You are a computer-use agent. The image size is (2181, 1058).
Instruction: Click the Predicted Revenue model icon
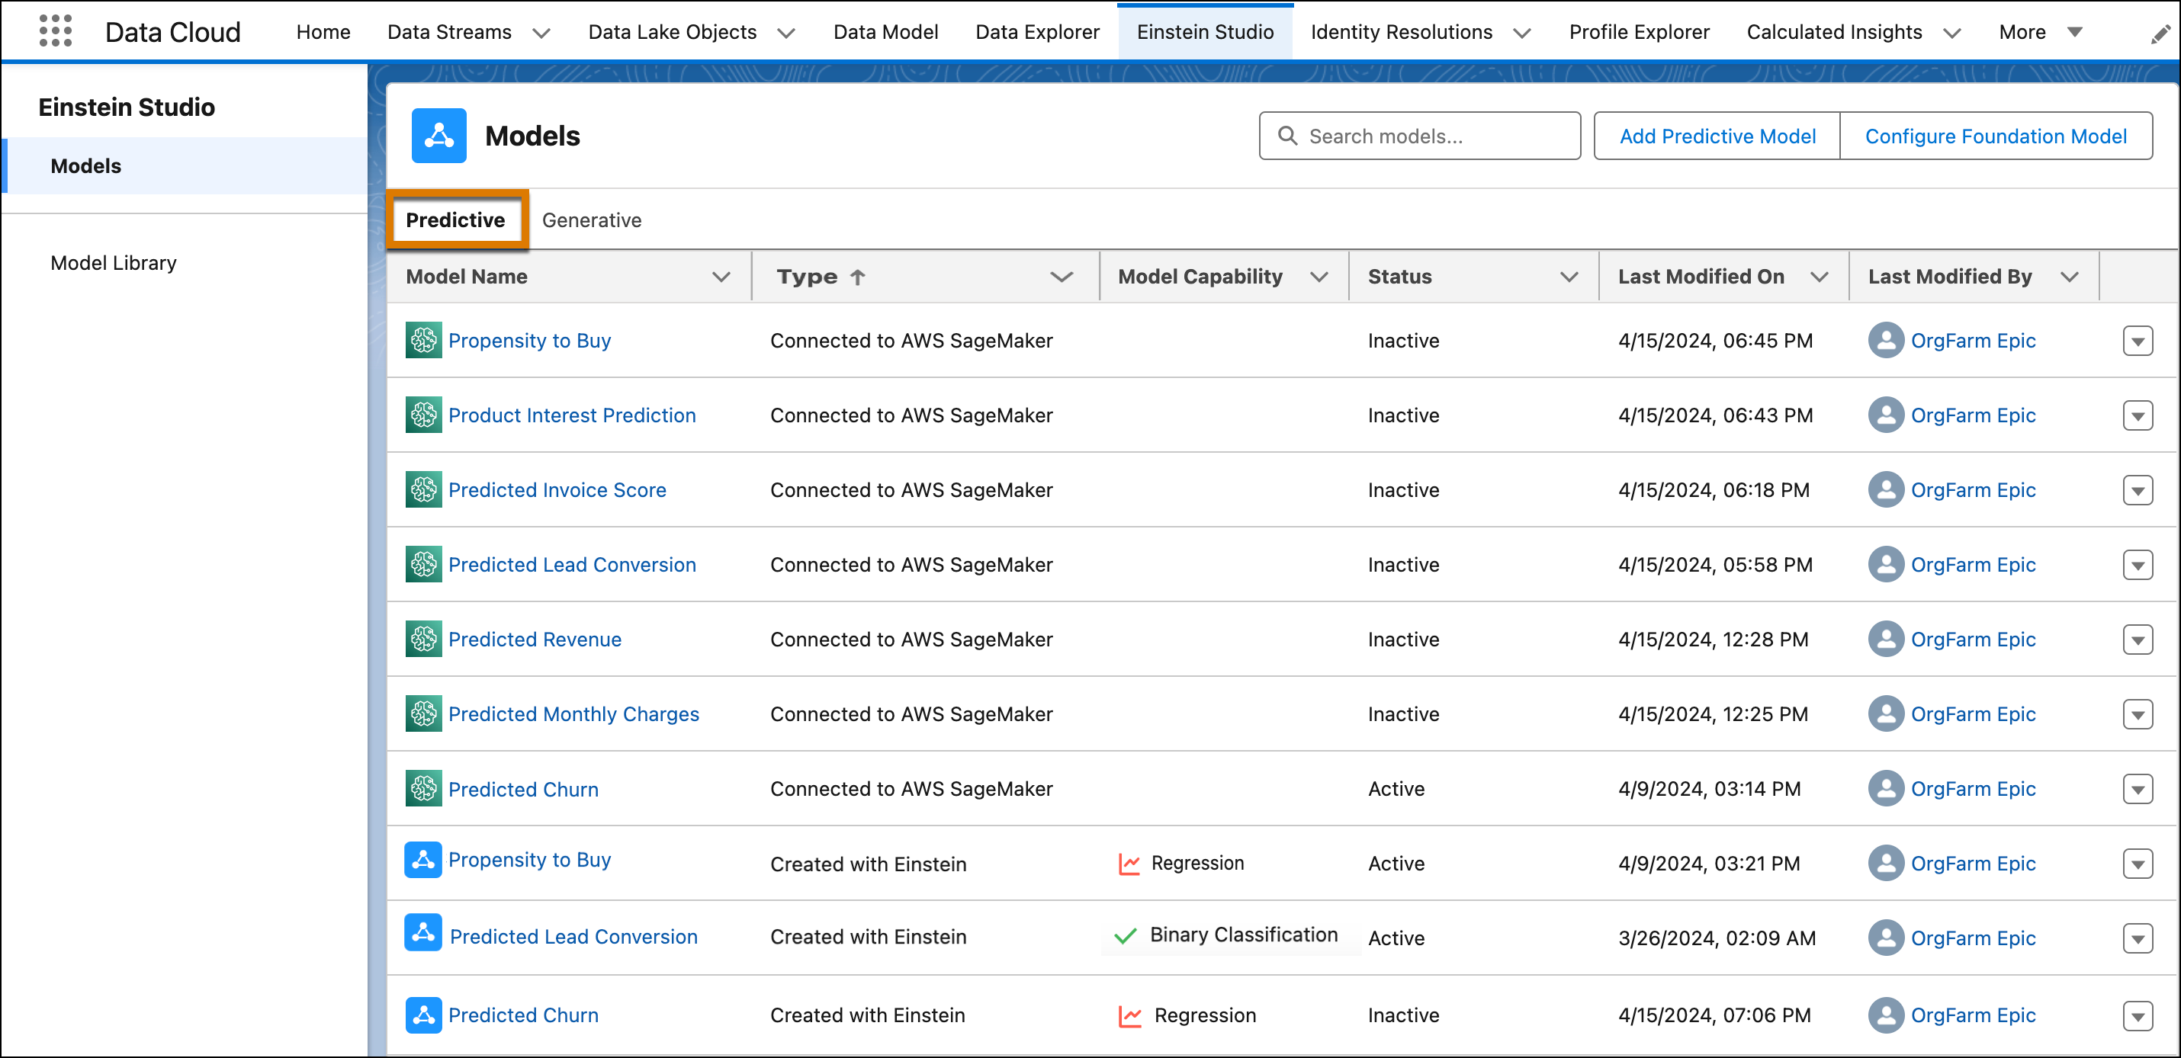click(423, 639)
